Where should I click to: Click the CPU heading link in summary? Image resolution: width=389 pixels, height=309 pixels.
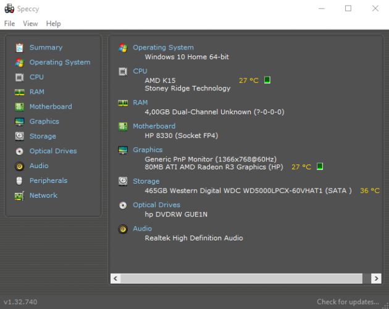coord(140,71)
